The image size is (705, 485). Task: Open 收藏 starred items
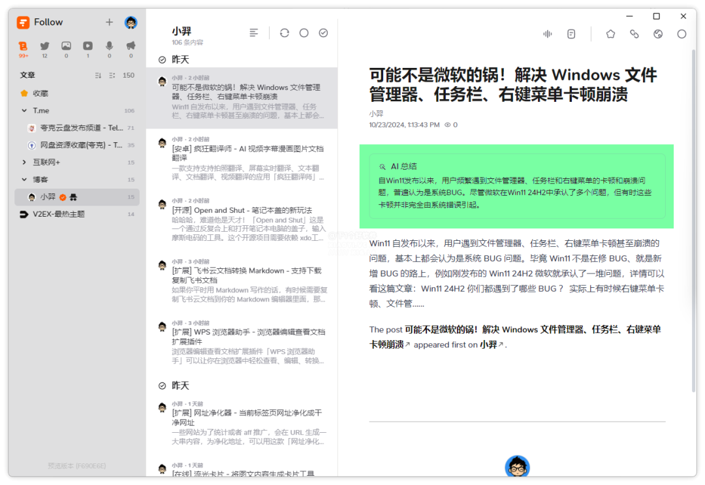[77, 93]
